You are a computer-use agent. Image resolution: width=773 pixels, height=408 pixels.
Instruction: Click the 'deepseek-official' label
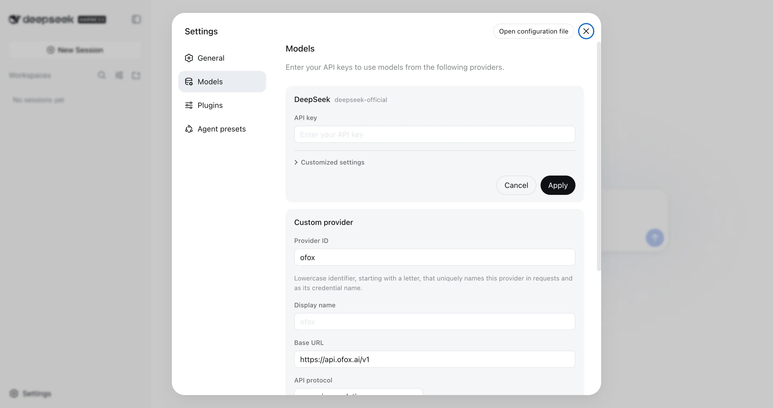(x=361, y=100)
